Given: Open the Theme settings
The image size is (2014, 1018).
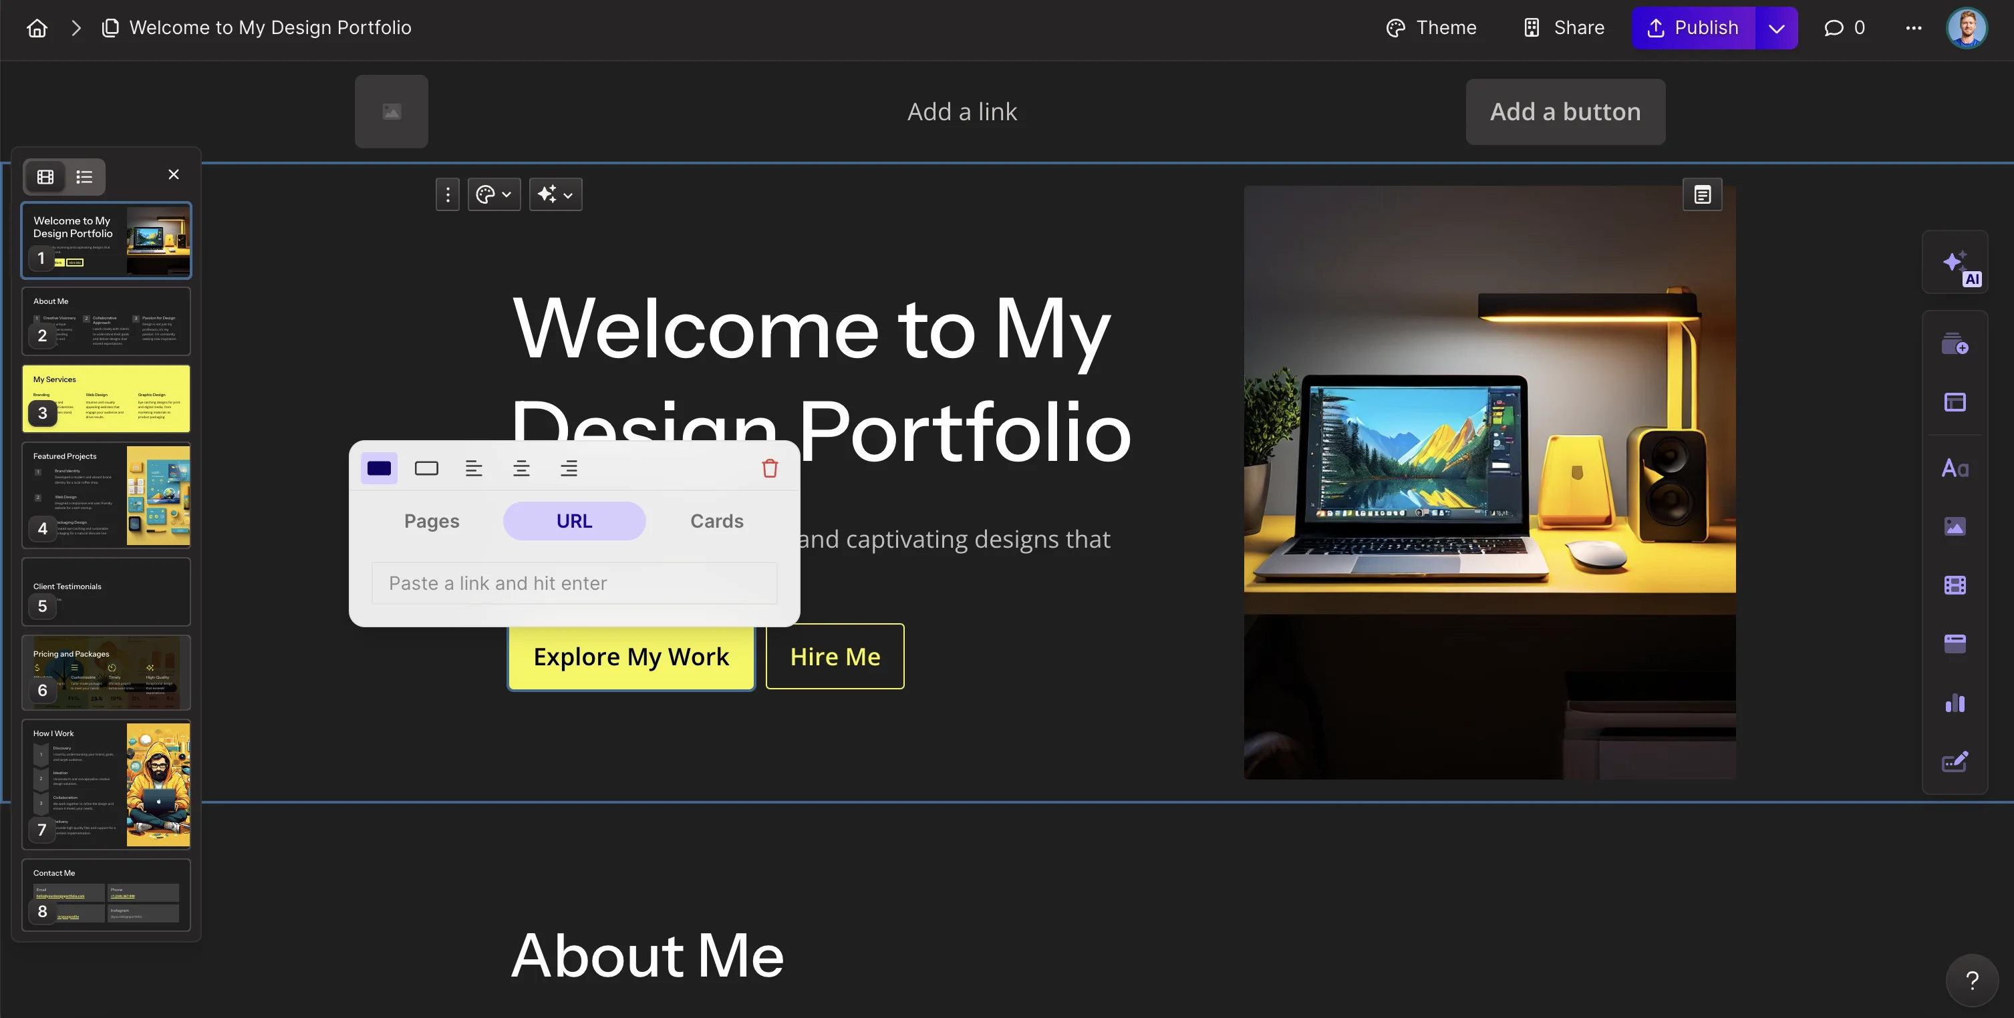Looking at the screenshot, I should (x=1431, y=28).
